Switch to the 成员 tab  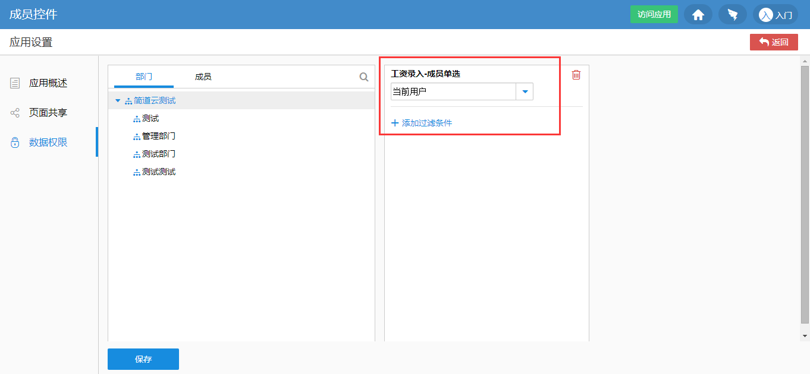[x=203, y=77]
